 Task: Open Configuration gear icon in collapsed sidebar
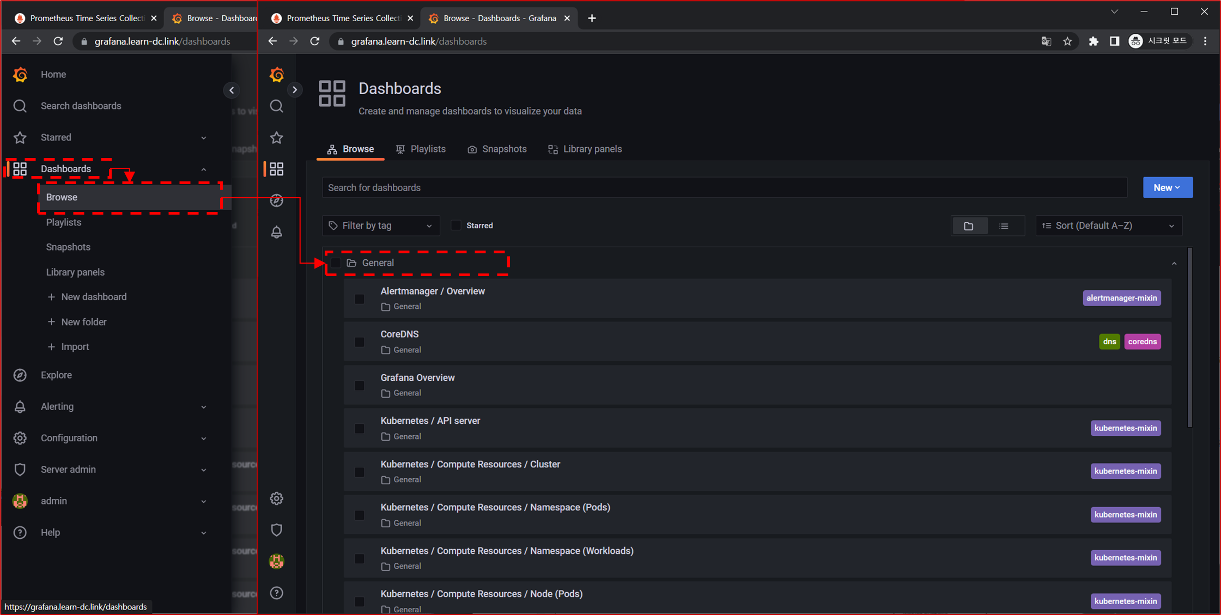click(277, 498)
